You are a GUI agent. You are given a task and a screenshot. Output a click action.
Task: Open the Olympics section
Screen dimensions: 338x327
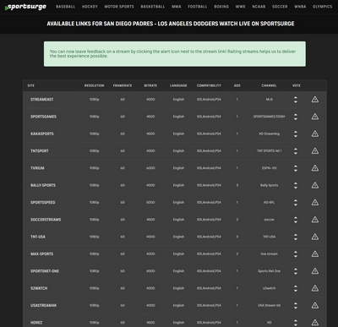[323, 7]
